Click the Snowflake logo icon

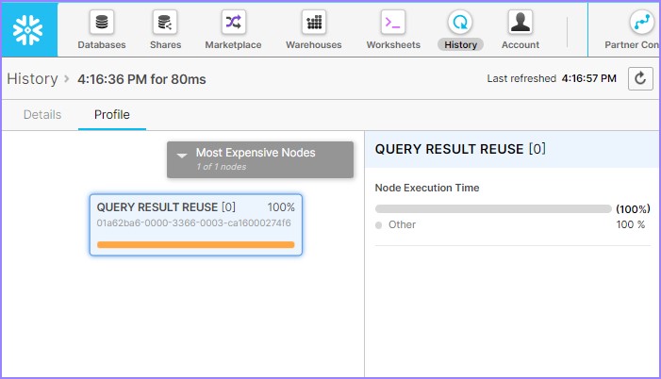(x=28, y=29)
